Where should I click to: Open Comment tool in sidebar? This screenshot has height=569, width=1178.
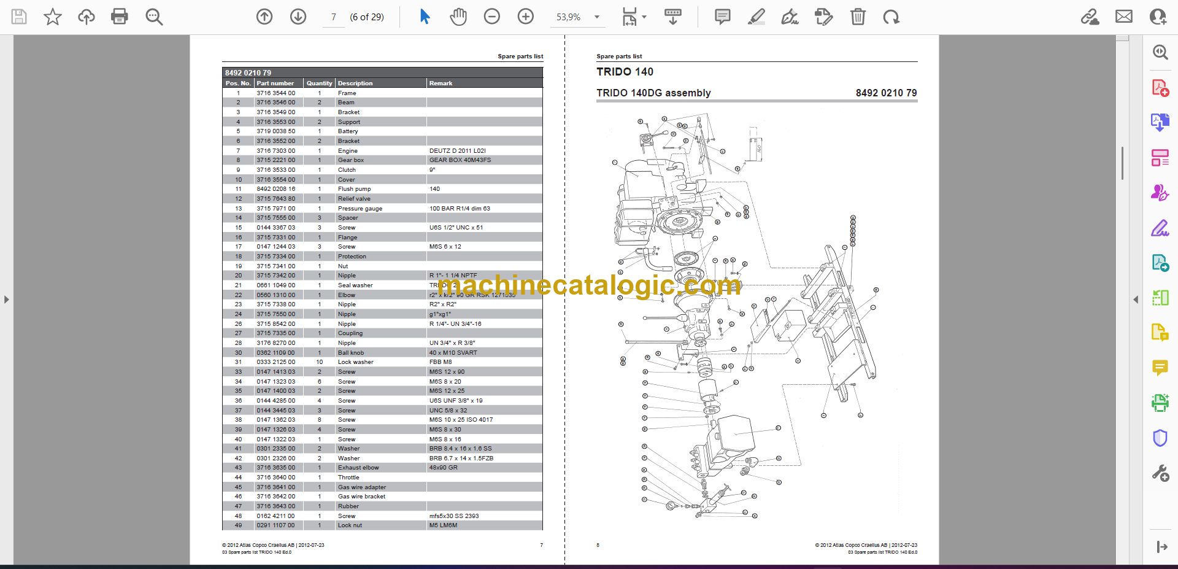(x=1160, y=368)
